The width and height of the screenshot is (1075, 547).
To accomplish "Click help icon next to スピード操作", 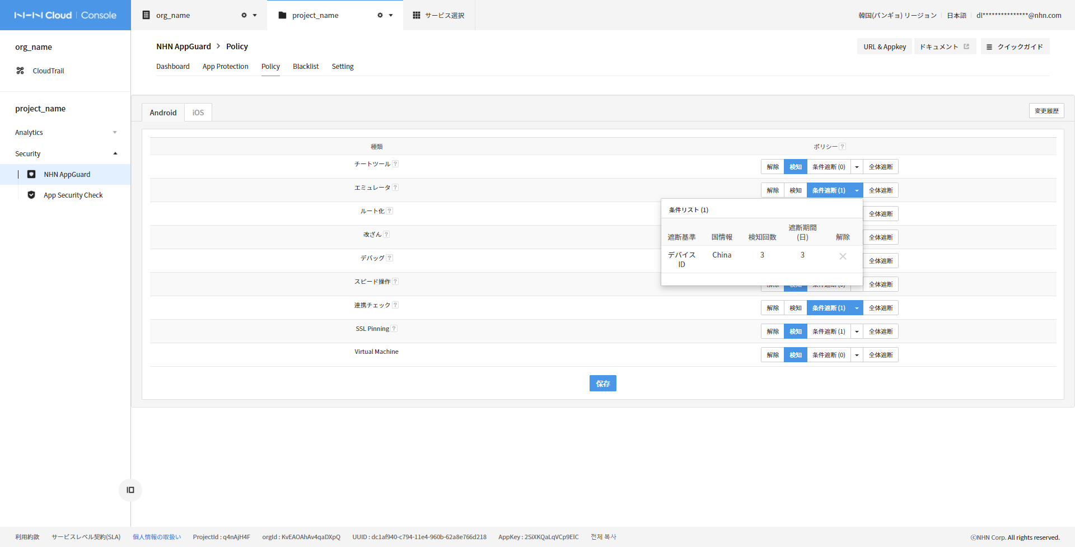I will (x=395, y=282).
